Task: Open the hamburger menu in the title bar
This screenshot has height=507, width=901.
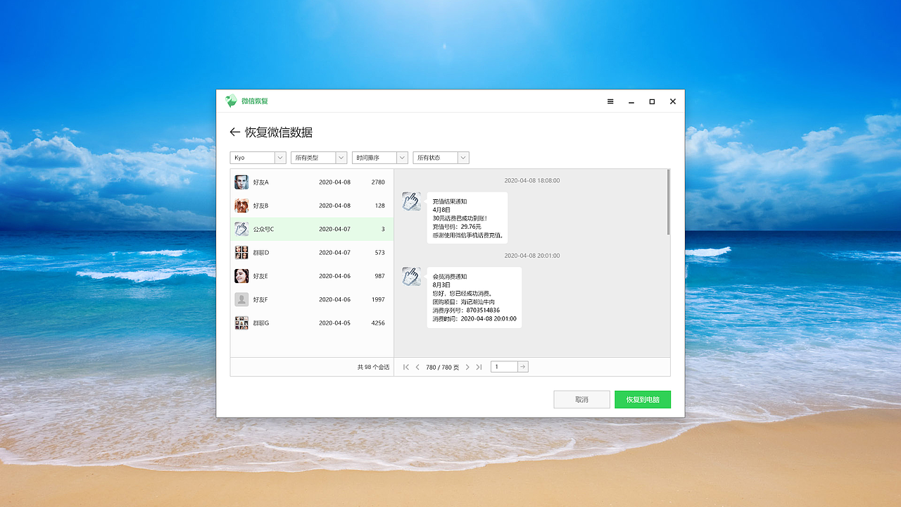Action: (610, 101)
